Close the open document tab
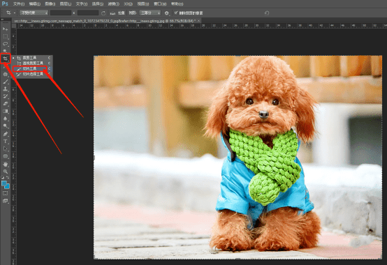This screenshot has height=265, width=387. (x=198, y=21)
